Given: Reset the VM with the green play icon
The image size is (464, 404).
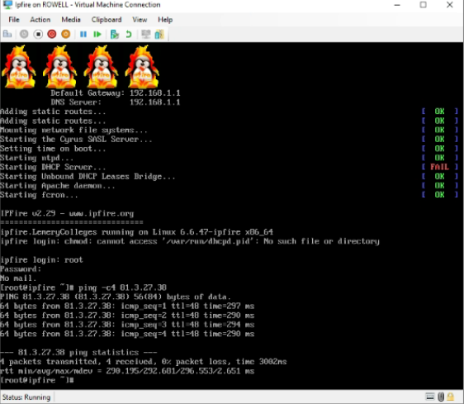Looking at the screenshot, I should [x=97, y=35].
